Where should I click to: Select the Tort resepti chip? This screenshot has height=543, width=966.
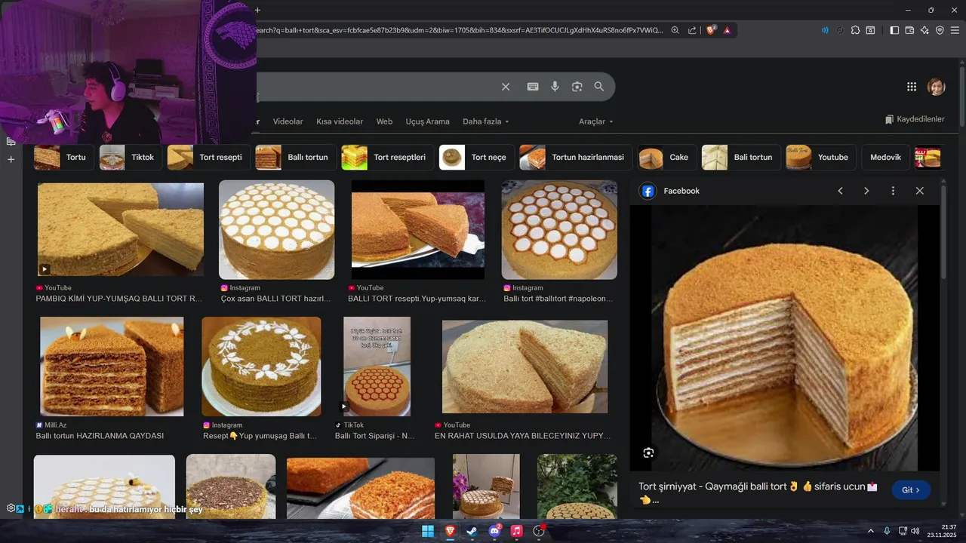point(208,157)
